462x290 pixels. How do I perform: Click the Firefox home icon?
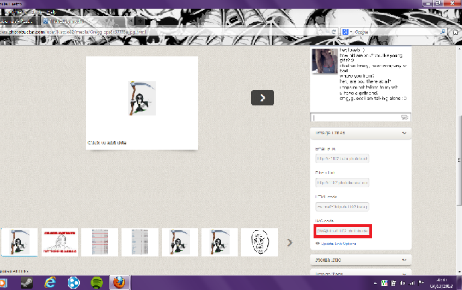(x=455, y=32)
